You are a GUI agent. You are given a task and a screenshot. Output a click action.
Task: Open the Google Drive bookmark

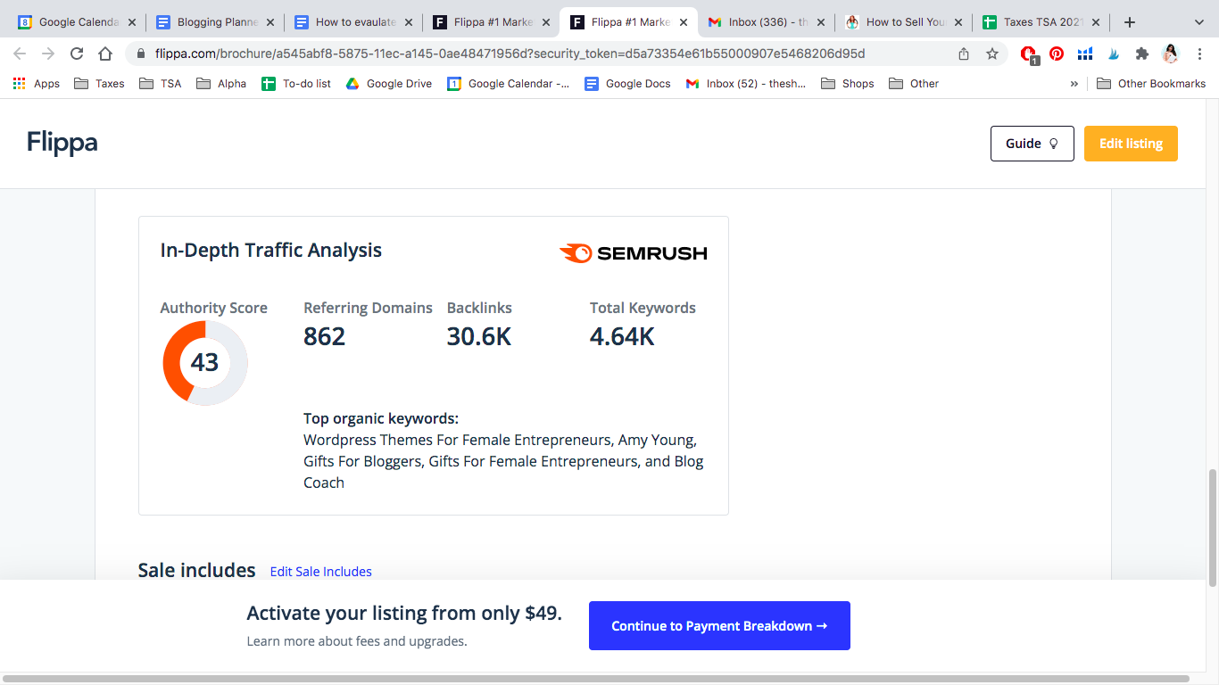[x=389, y=84]
